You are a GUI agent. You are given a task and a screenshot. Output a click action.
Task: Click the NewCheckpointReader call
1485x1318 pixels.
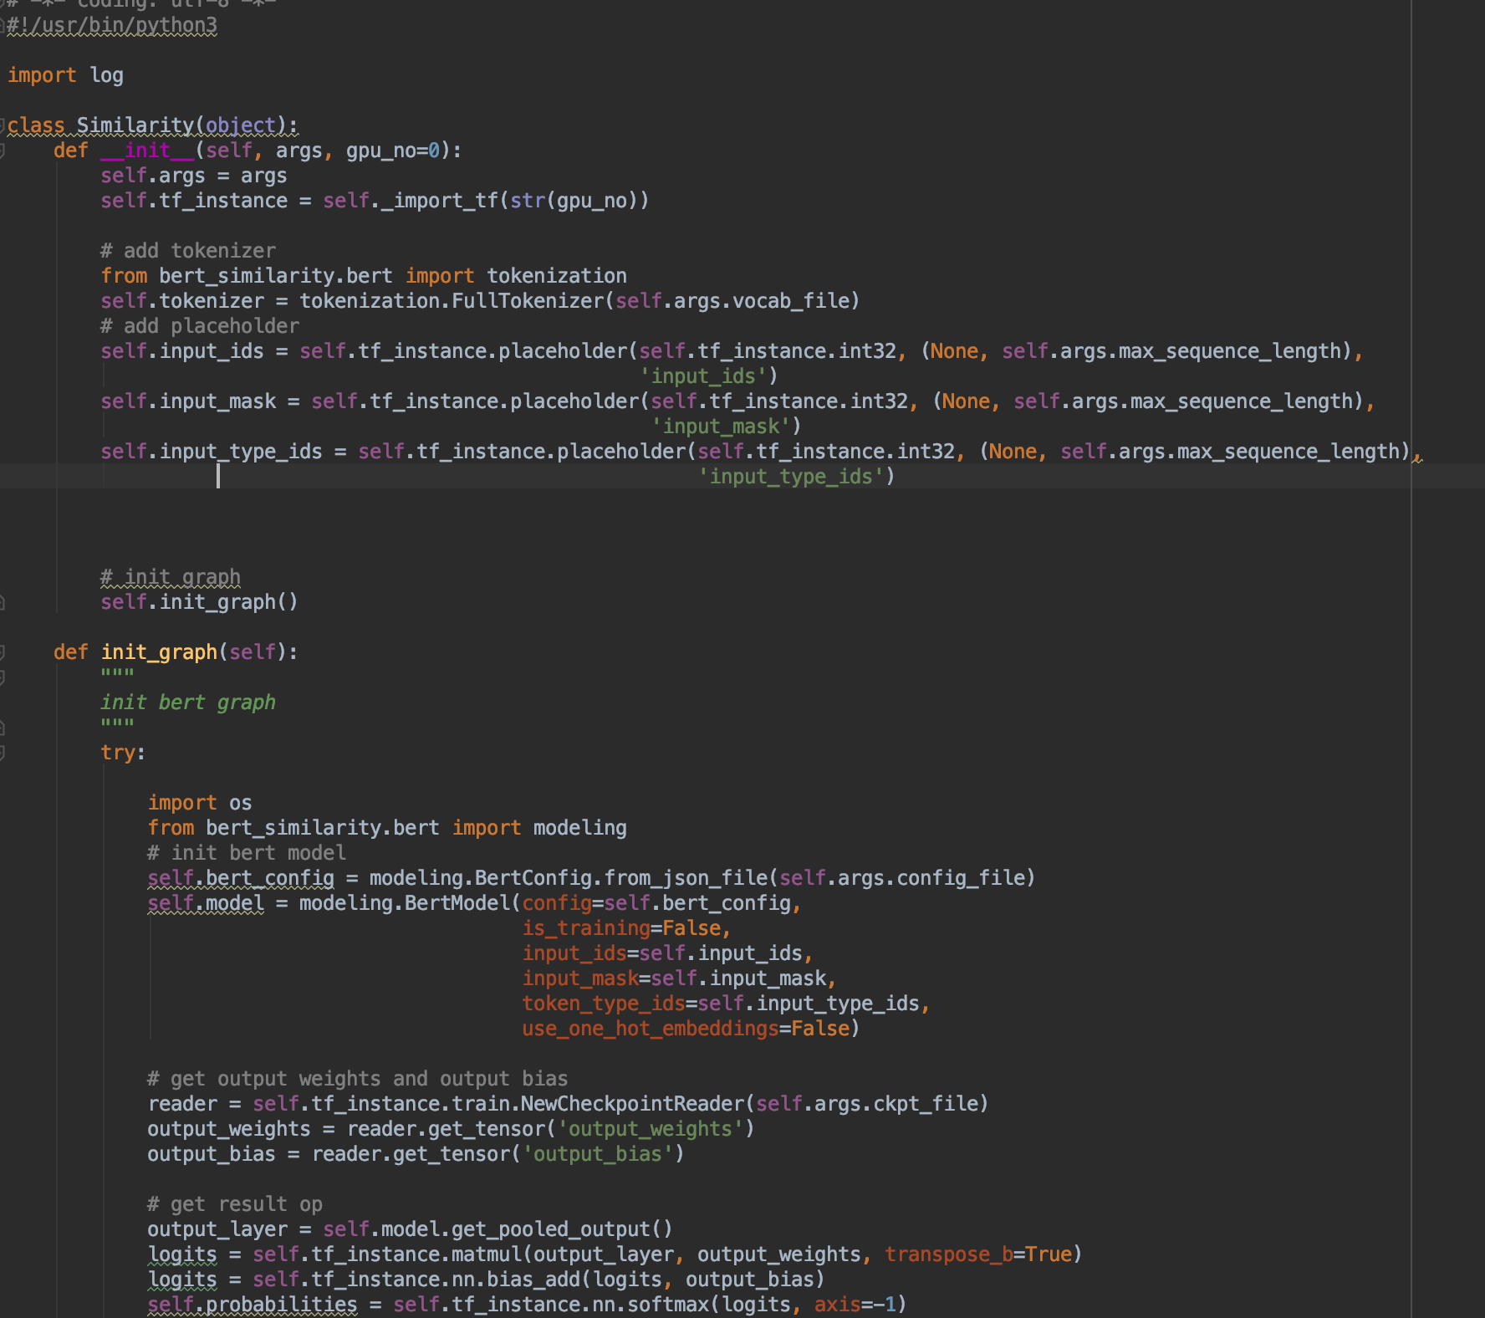[633, 1104]
